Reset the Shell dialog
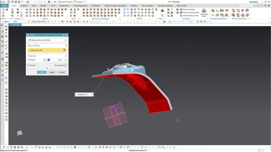271x152 pixels. (x=64, y=35)
